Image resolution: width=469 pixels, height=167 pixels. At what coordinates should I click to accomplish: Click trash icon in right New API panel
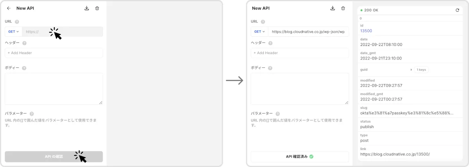click(x=343, y=8)
